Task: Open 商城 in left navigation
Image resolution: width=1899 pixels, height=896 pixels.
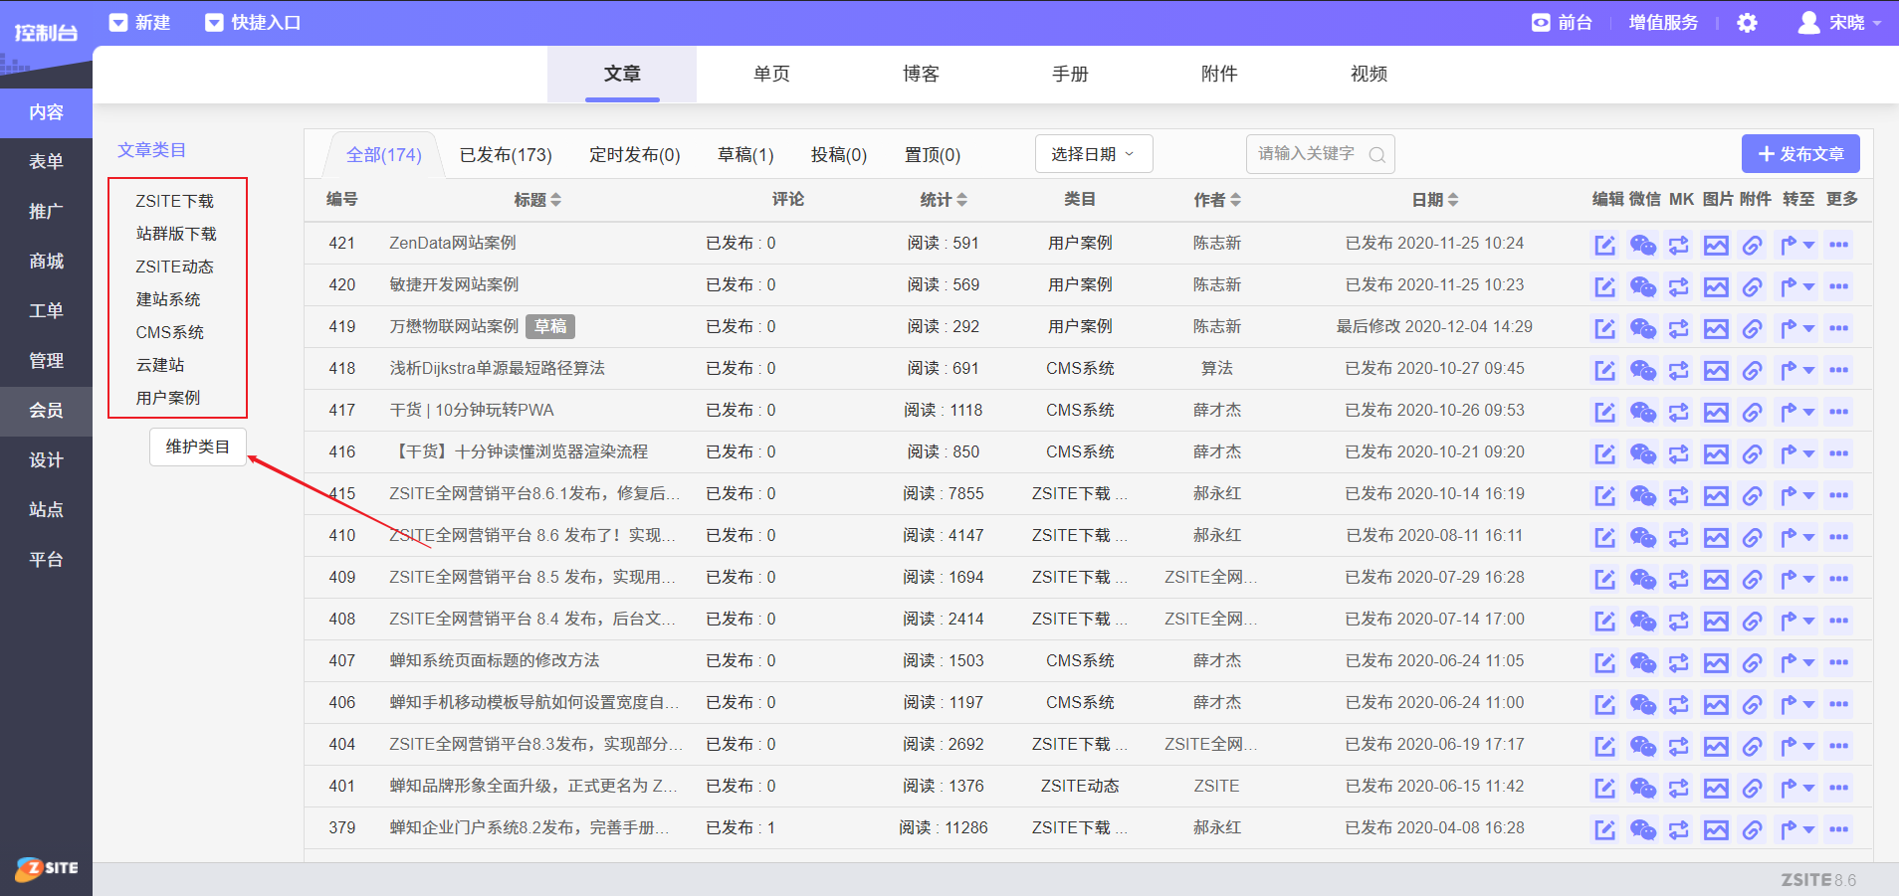Action: point(46,262)
